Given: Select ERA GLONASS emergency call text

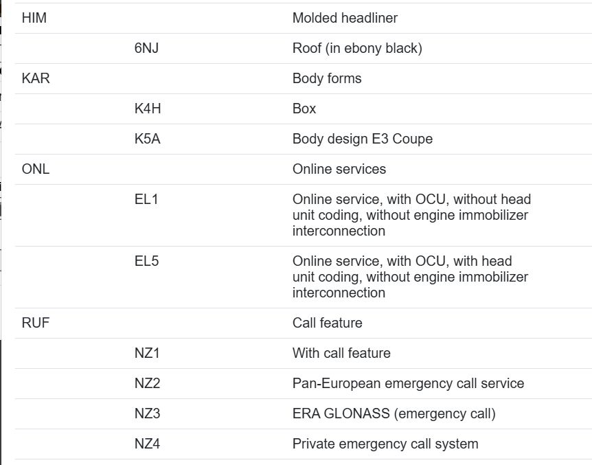Looking at the screenshot, I should tap(394, 413).
